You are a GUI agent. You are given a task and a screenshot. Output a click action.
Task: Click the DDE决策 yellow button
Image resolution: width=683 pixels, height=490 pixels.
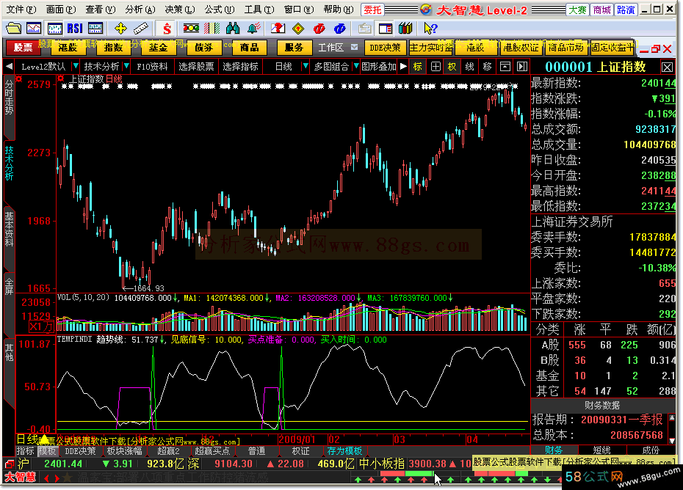click(385, 47)
